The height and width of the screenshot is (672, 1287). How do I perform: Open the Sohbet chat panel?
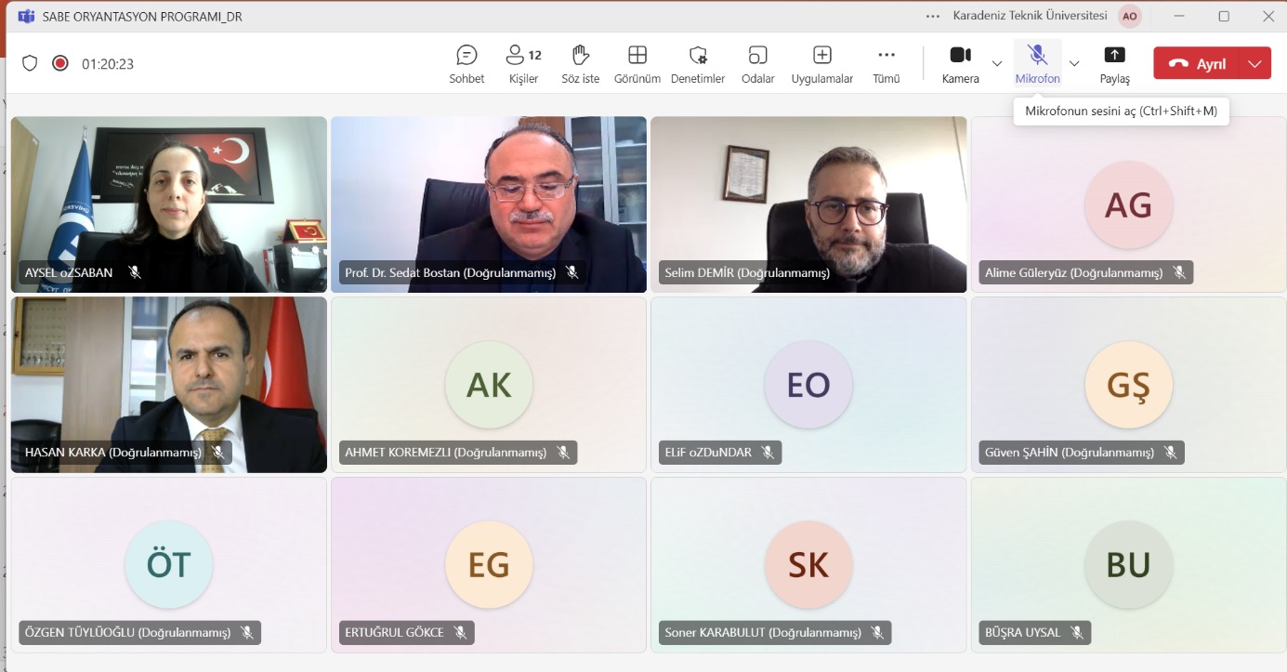click(x=466, y=63)
